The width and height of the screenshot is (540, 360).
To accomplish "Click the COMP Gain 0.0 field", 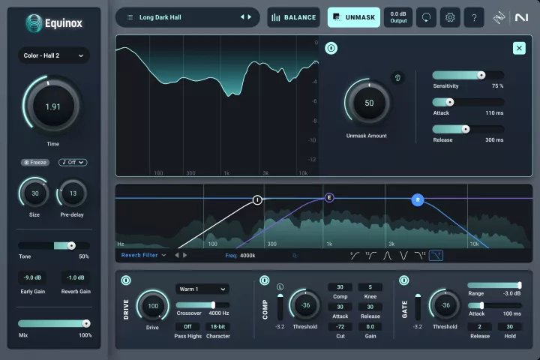I will (x=370, y=326).
